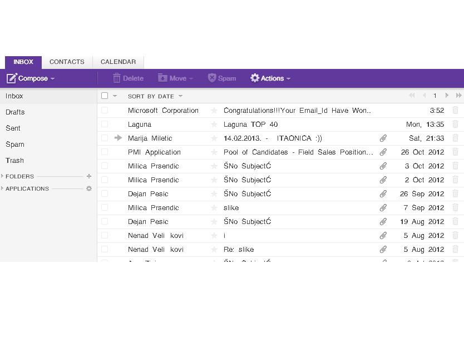Check the PMI Application email checkbox
This screenshot has width=464, height=353.
pos(105,152)
